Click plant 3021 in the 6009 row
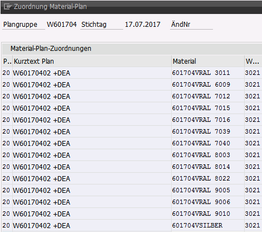 253,84
